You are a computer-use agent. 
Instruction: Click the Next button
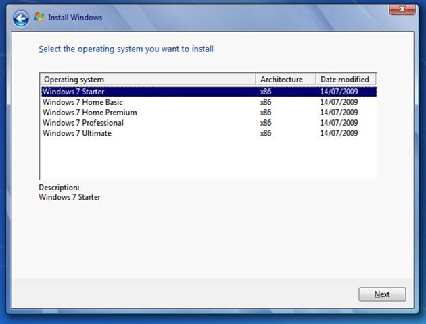[x=382, y=294]
